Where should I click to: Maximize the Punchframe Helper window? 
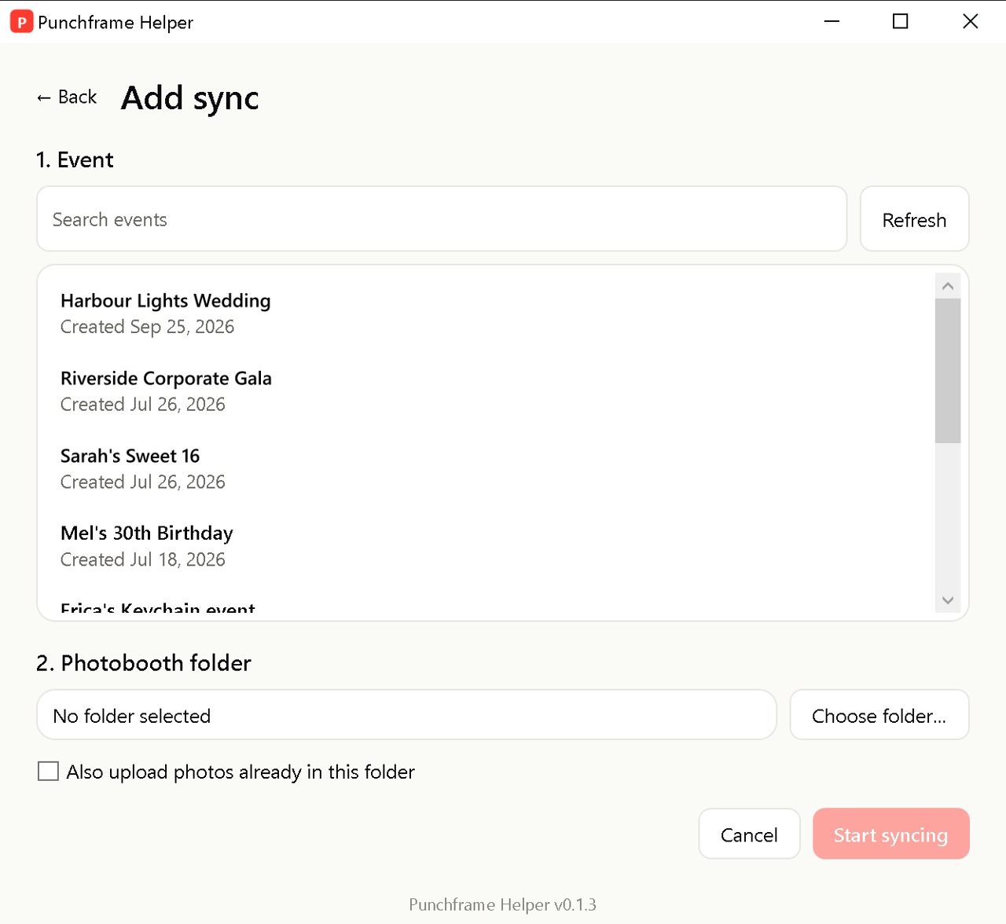pos(901,21)
